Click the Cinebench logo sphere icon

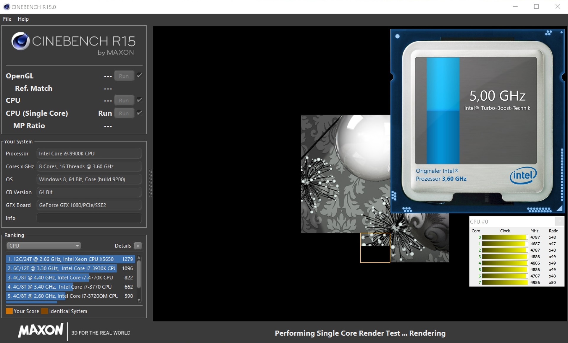coord(20,41)
